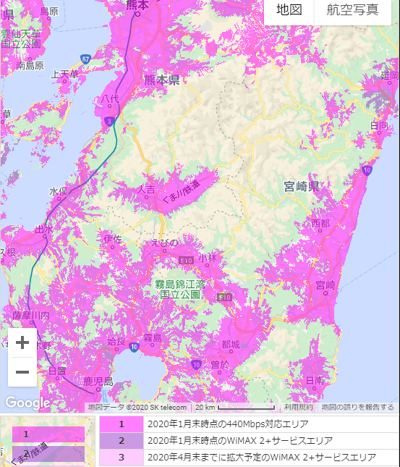Switch to 地図 map view
Viewport: 400px width, 467px height.
tap(289, 11)
